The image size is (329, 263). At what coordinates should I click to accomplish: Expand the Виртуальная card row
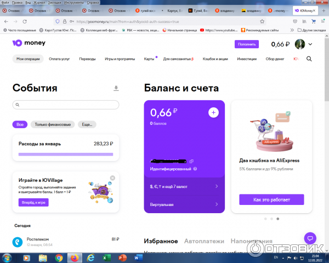(x=184, y=204)
